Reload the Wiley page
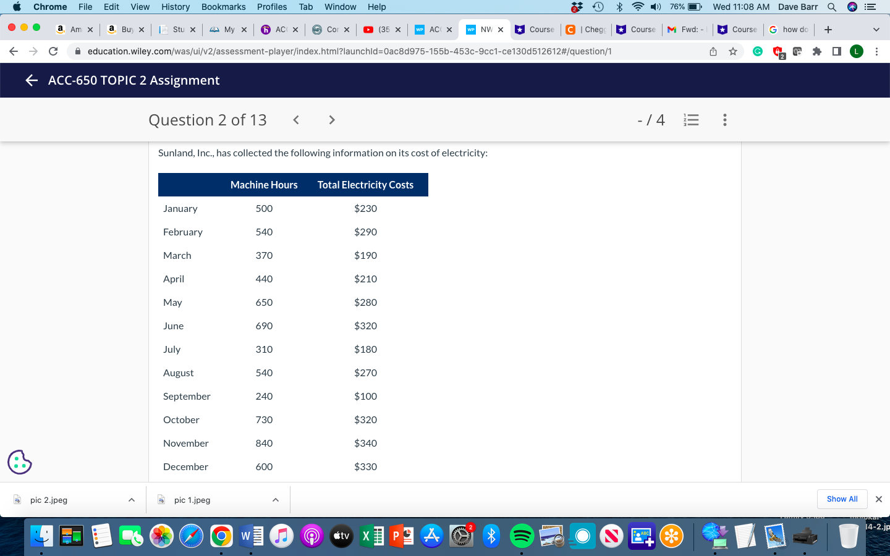 [x=53, y=51]
